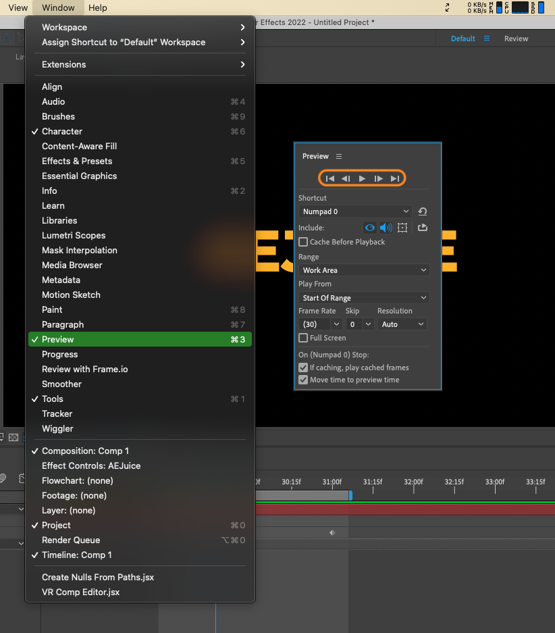Run Create Nulls From Paths.jsx script
This screenshot has width=555, height=633.
[140, 578]
